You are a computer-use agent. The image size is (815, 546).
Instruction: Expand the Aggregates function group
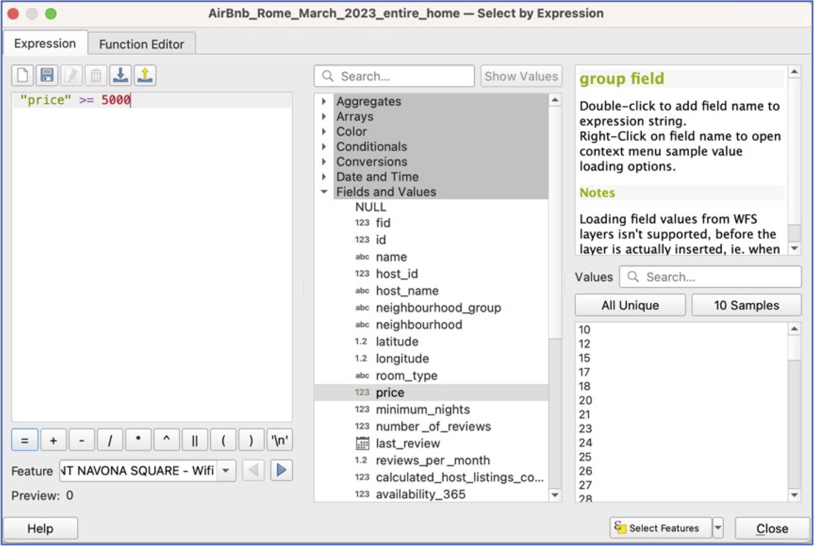324,101
